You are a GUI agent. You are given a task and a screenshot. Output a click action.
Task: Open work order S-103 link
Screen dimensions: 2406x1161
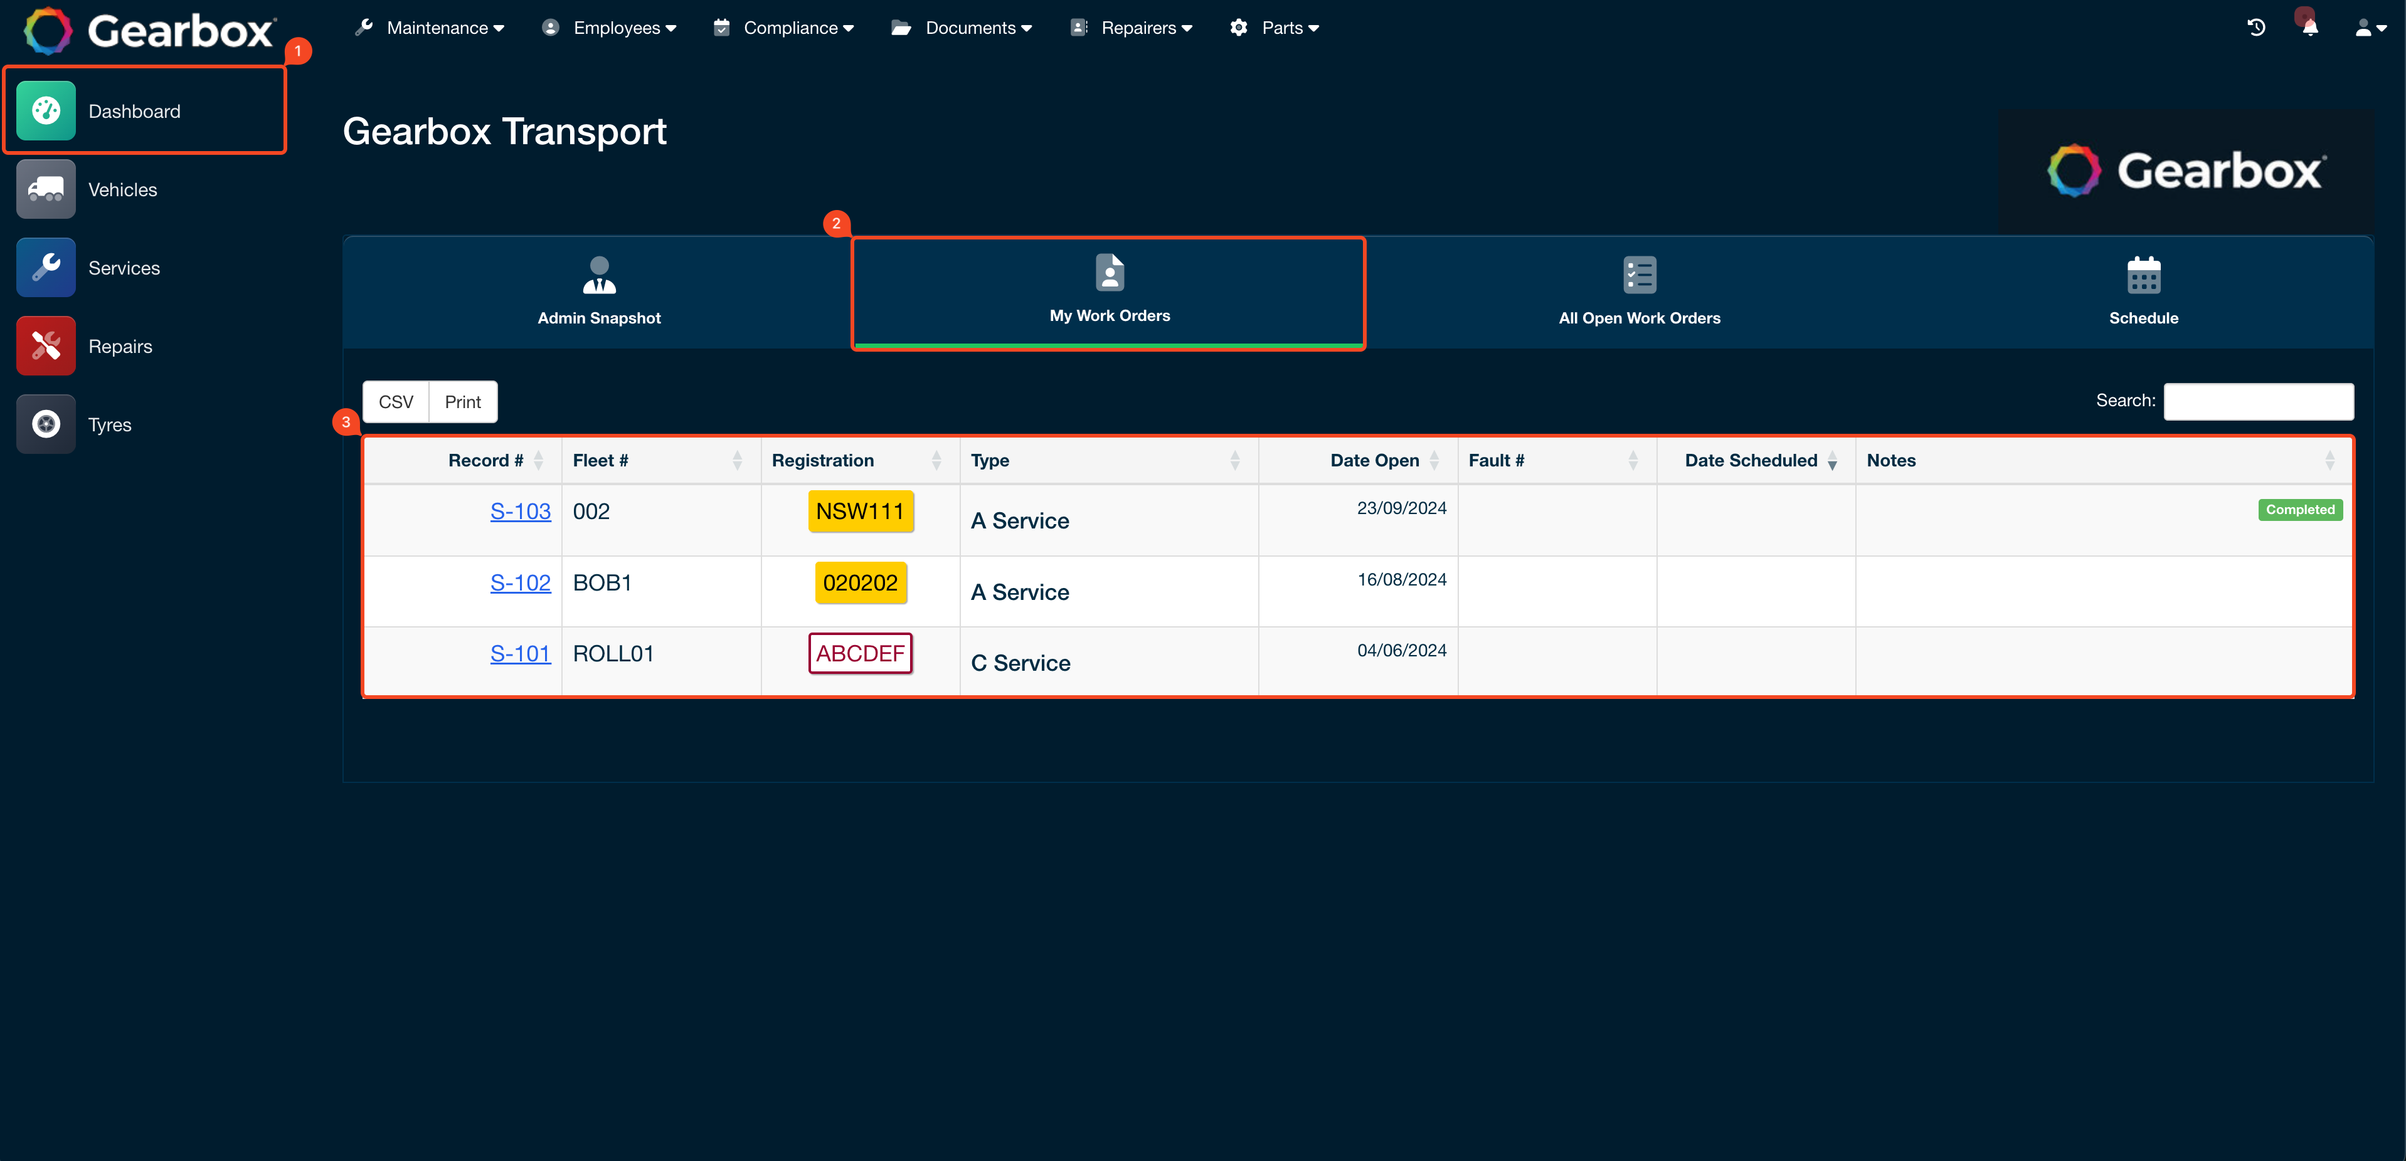click(x=520, y=512)
